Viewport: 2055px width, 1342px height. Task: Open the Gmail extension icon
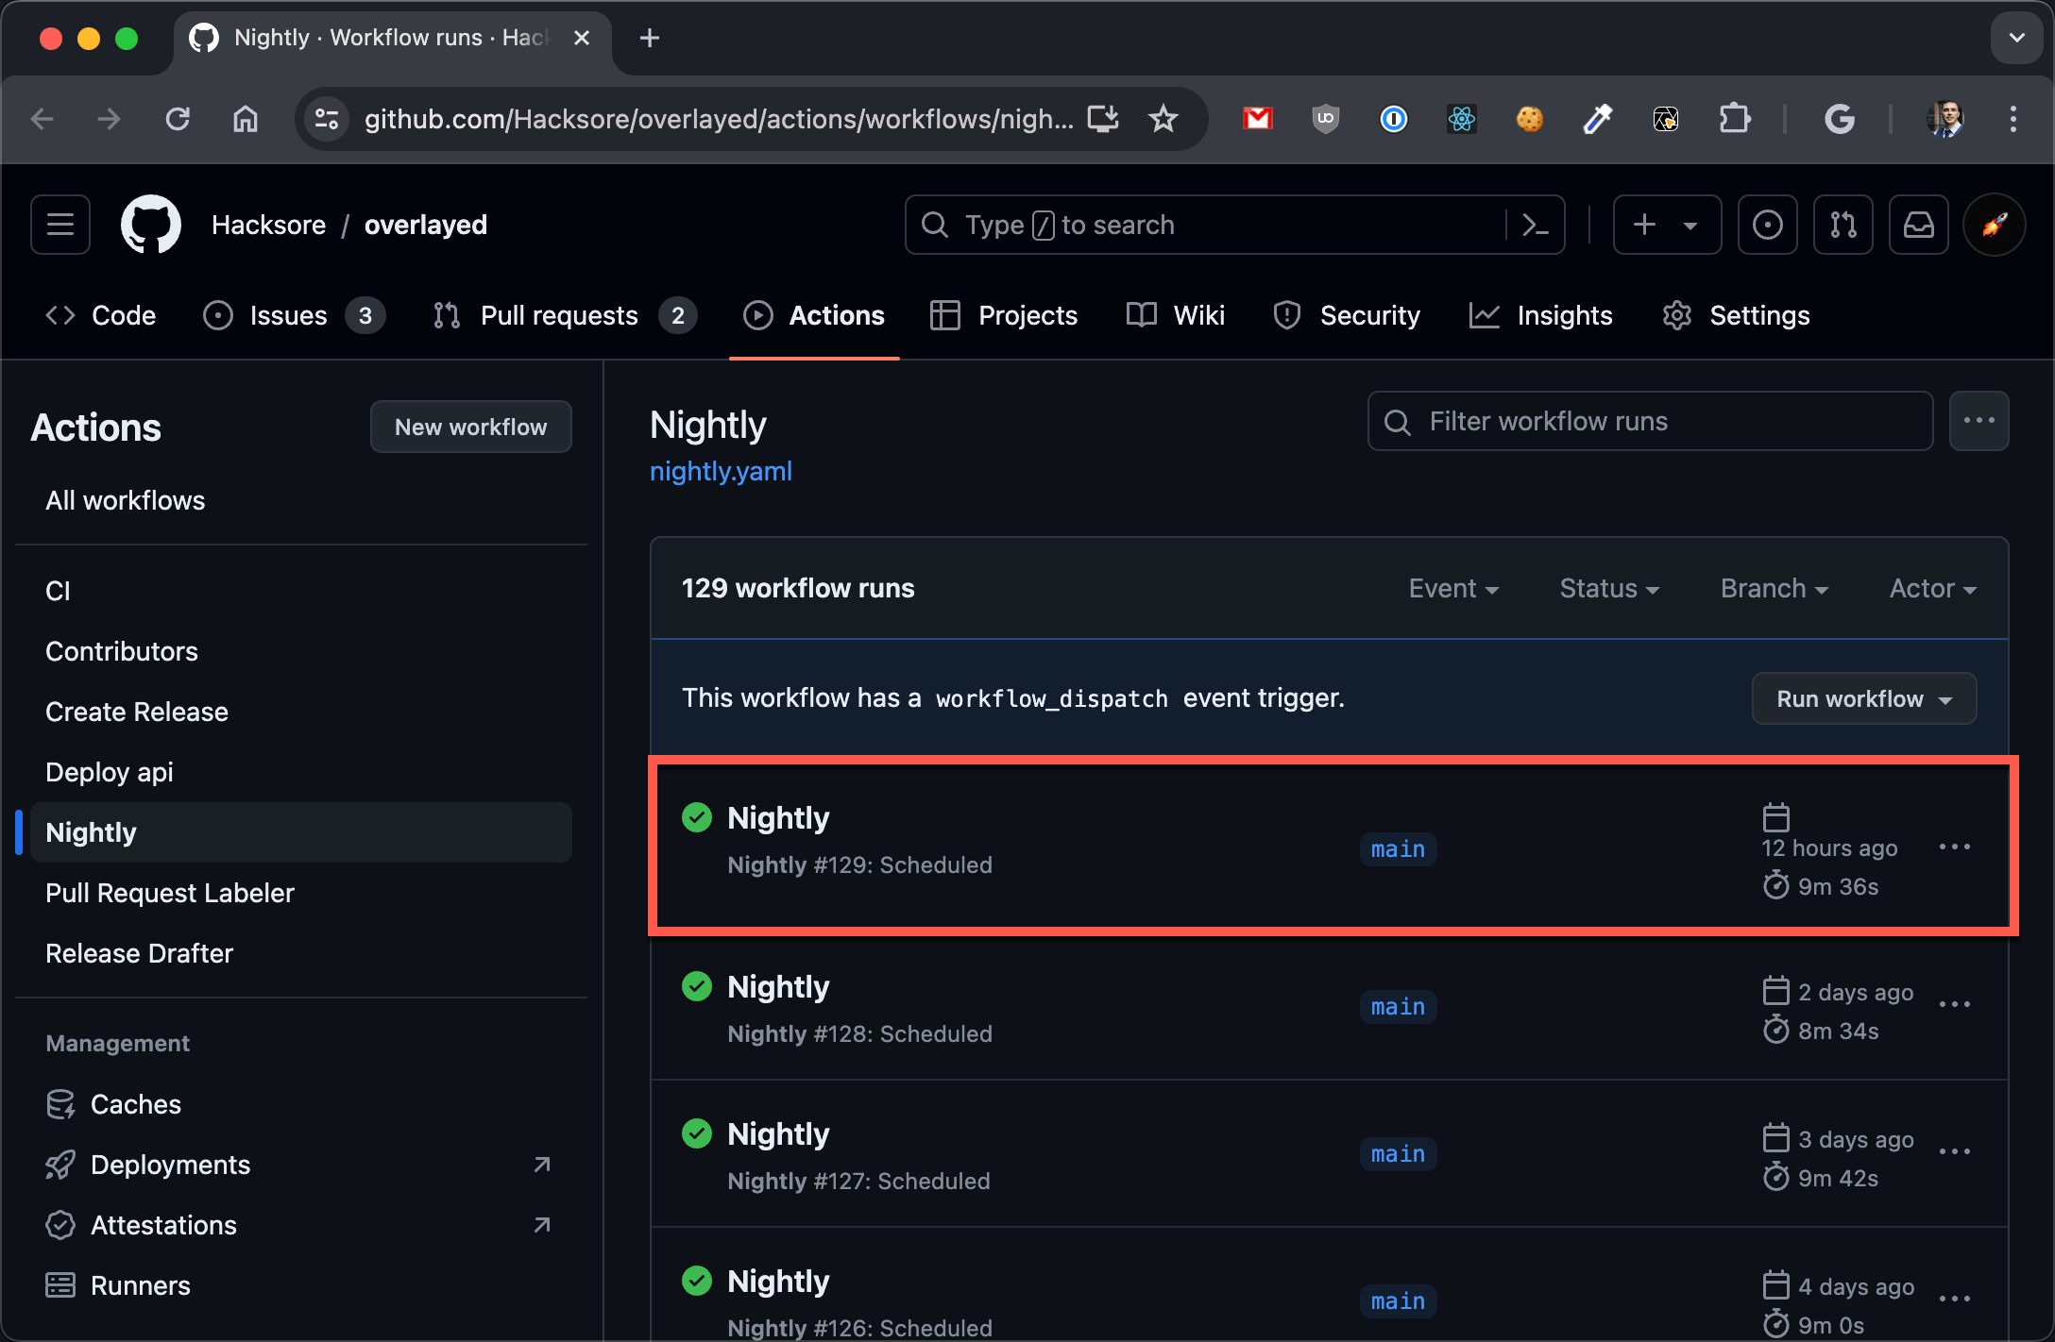pyautogui.click(x=1258, y=119)
